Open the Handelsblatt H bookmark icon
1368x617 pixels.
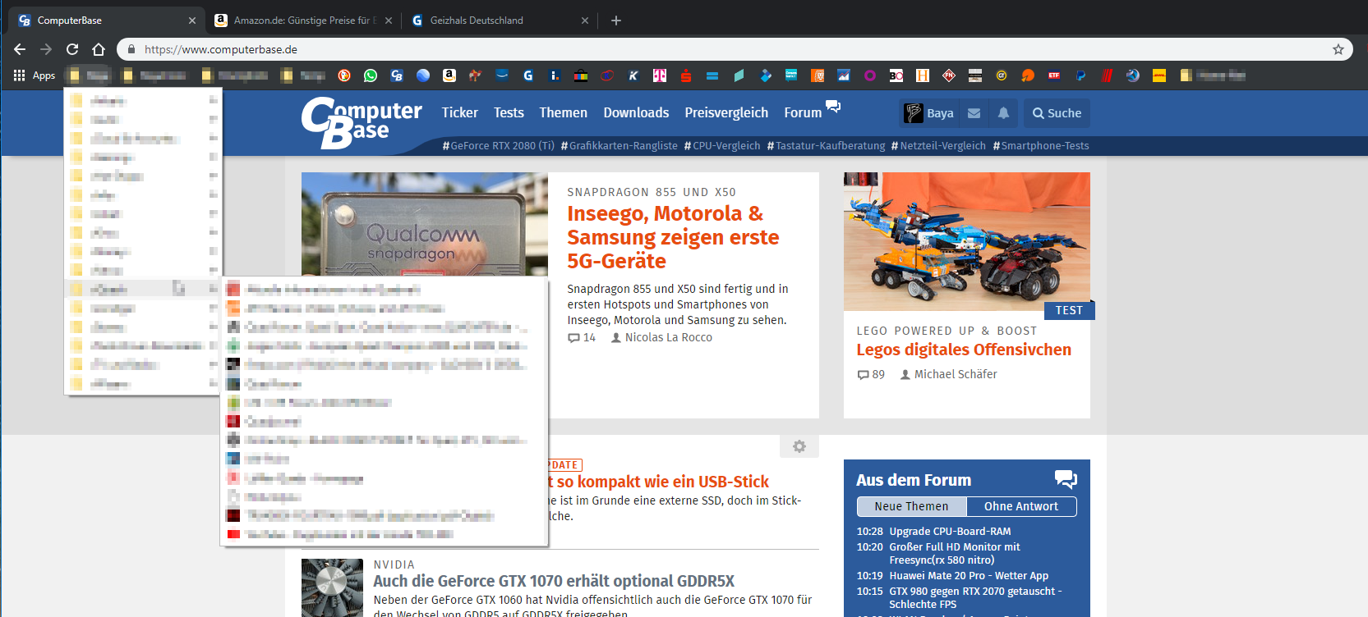click(x=923, y=75)
